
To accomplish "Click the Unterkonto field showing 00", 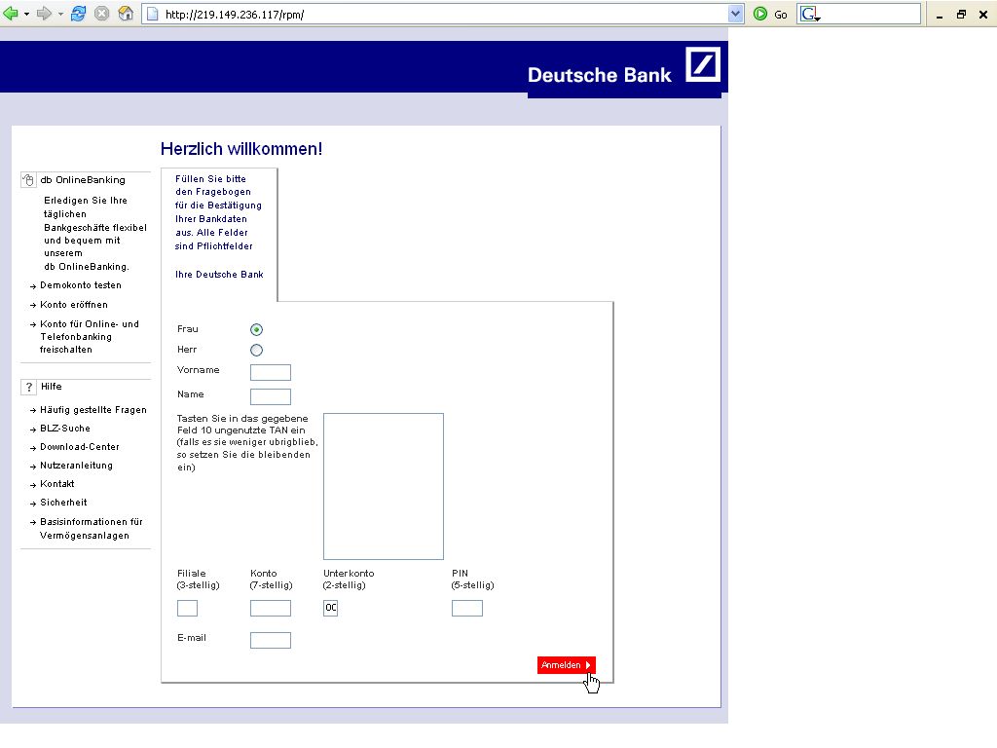I will [x=331, y=608].
